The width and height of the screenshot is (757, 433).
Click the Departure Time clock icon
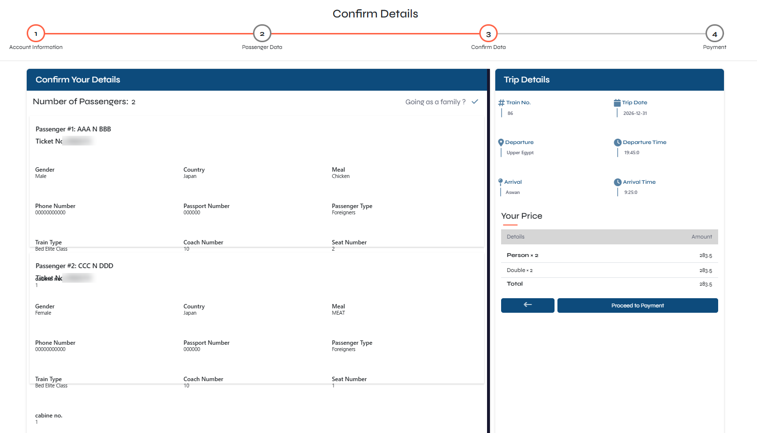point(618,143)
